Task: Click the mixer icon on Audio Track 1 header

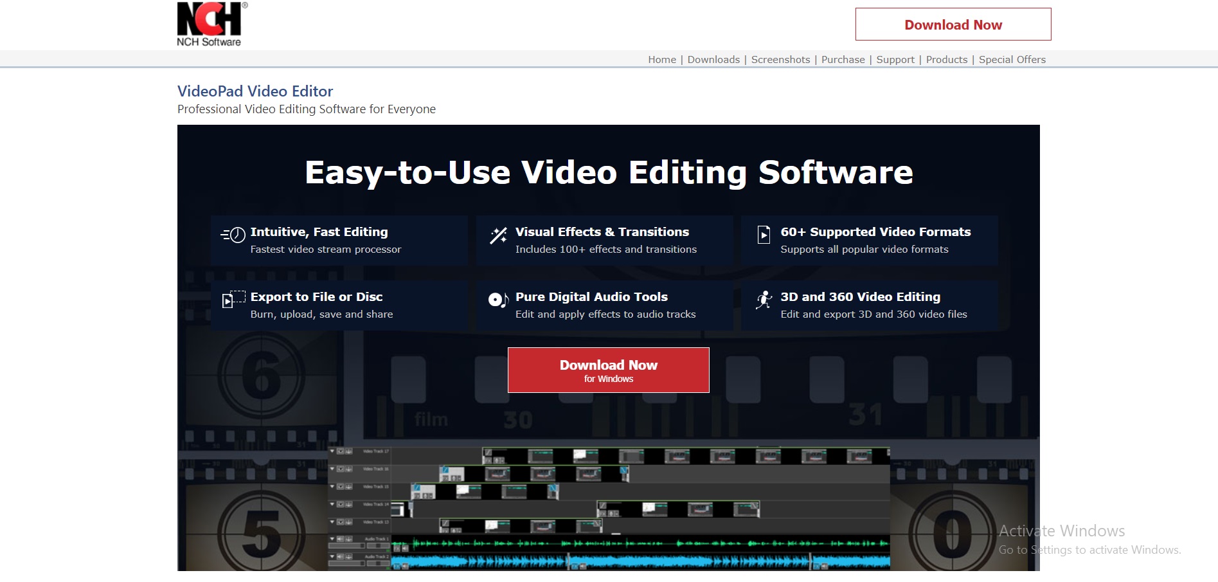Action: click(349, 539)
